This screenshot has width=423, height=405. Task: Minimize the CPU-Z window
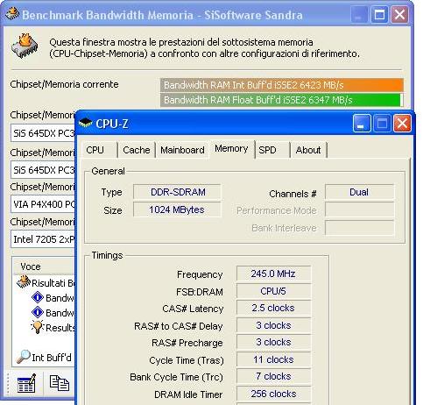click(362, 124)
